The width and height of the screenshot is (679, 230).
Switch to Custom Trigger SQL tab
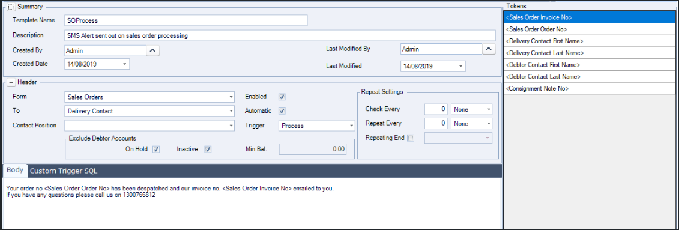click(x=64, y=171)
